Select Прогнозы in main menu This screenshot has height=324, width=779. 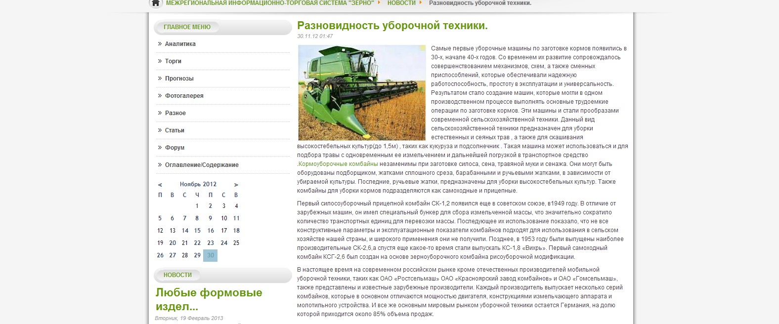[179, 79]
